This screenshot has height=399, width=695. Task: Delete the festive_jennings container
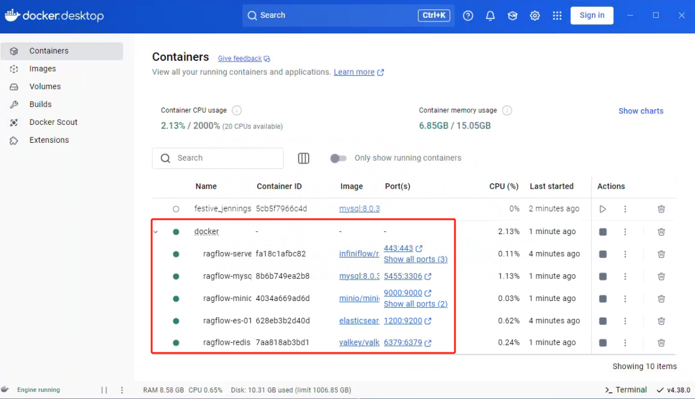point(661,209)
